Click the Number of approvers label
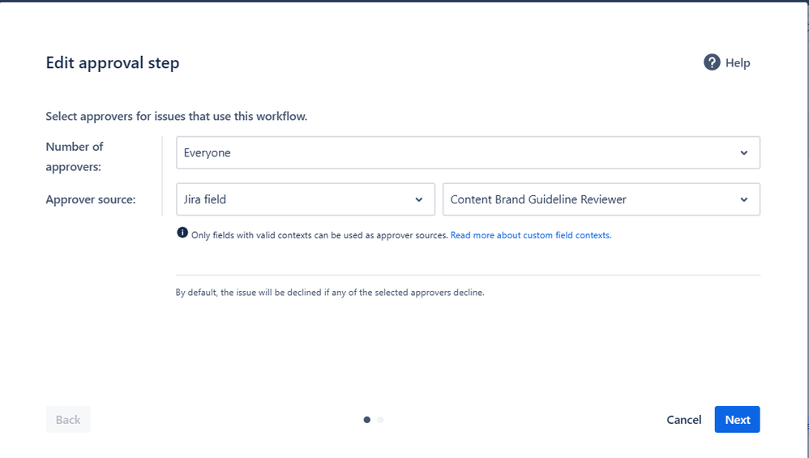809x458 pixels. pos(75,156)
